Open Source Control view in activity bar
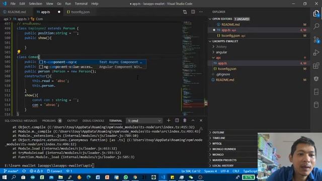The image size is (322, 181). coord(316,40)
